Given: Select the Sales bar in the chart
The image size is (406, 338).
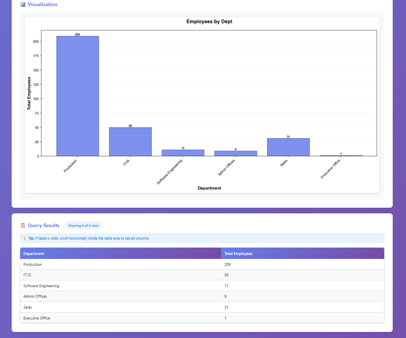Looking at the screenshot, I should 288,147.
